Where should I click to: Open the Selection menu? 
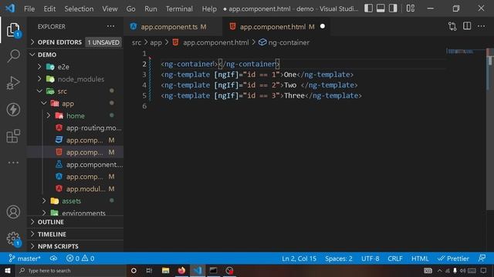click(79, 8)
